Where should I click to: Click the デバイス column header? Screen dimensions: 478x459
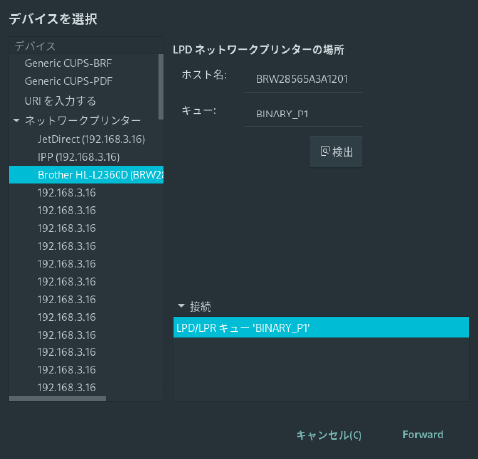[87, 46]
